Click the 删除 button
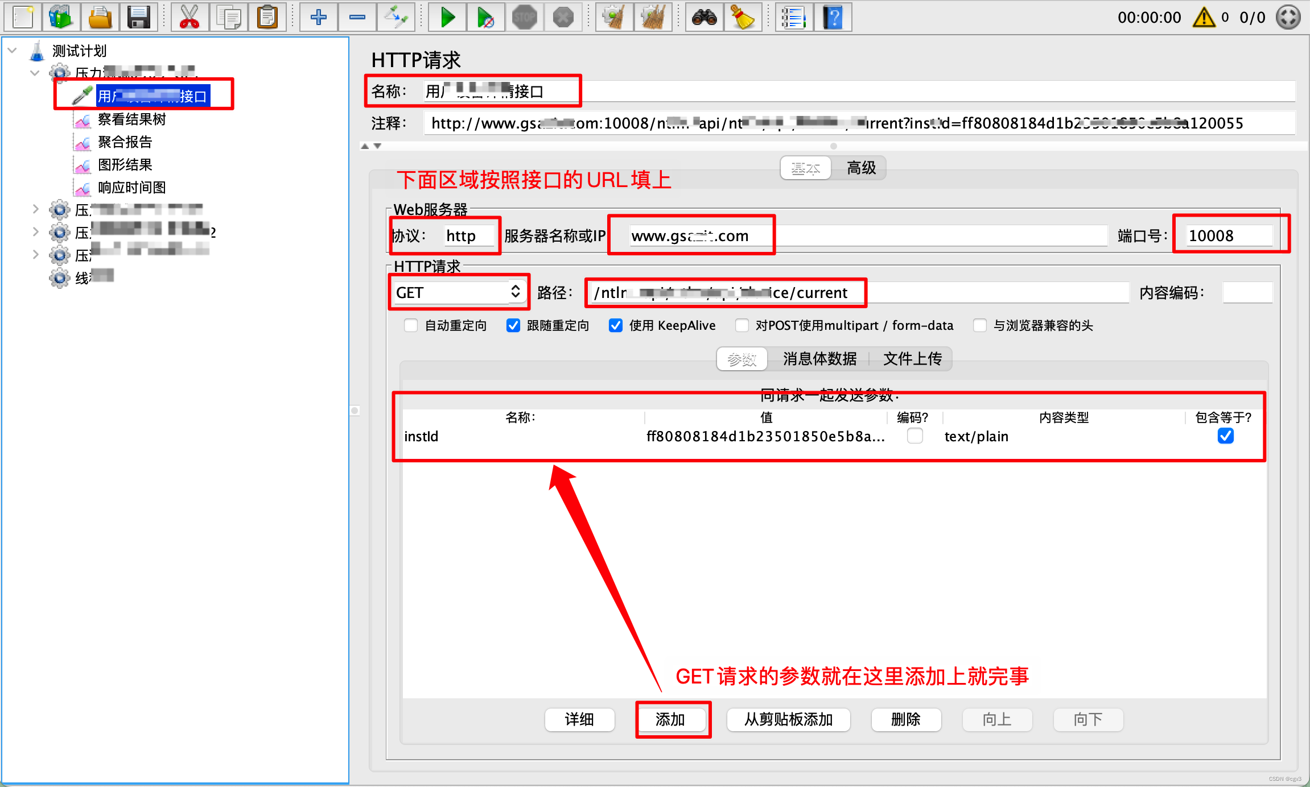This screenshot has height=787, width=1310. pyautogui.click(x=905, y=719)
